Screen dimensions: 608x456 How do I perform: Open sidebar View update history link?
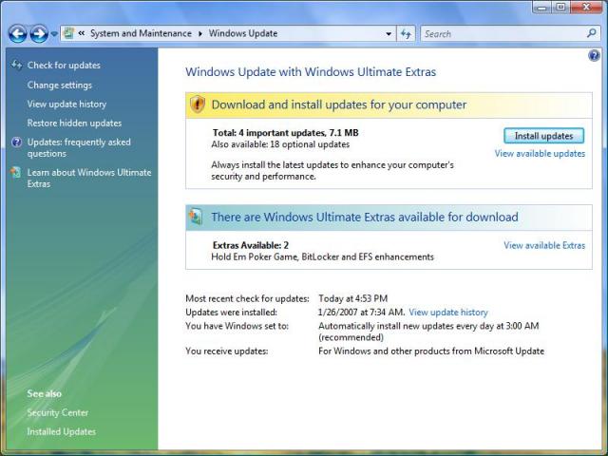tap(66, 104)
